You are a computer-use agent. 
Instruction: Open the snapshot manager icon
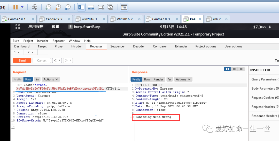(68, 7)
